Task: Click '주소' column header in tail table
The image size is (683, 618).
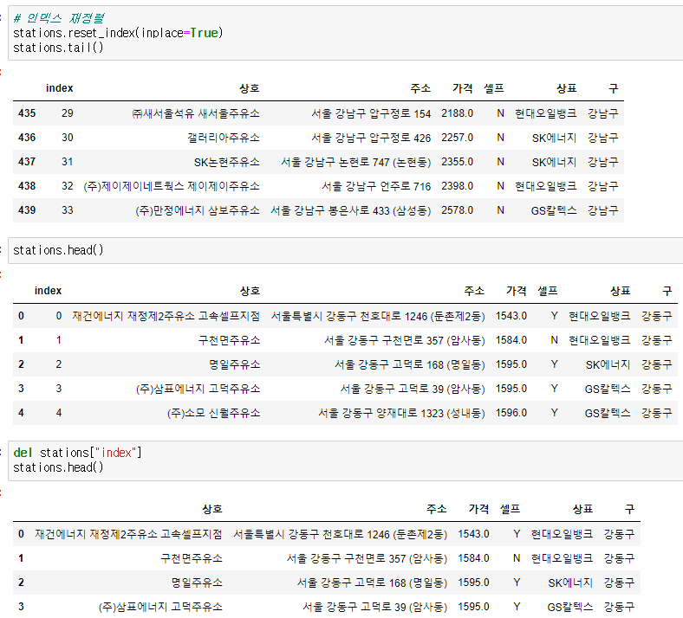Action: (x=420, y=88)
